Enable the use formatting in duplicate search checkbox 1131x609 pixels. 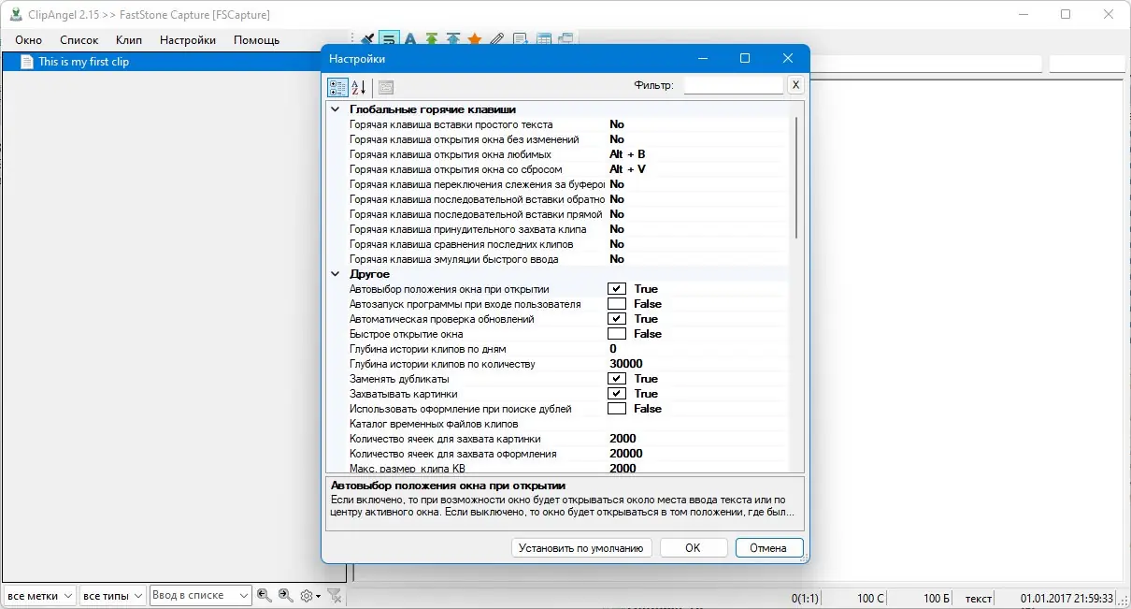point(616,409)
